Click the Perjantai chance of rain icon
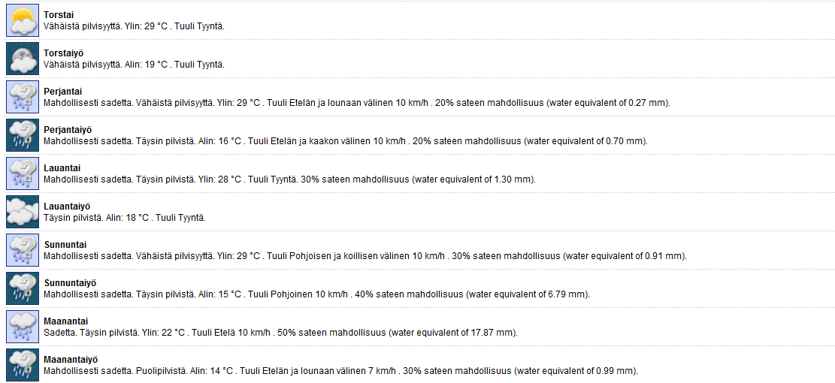This screenshot has height=383, width=835. point(22,97)
